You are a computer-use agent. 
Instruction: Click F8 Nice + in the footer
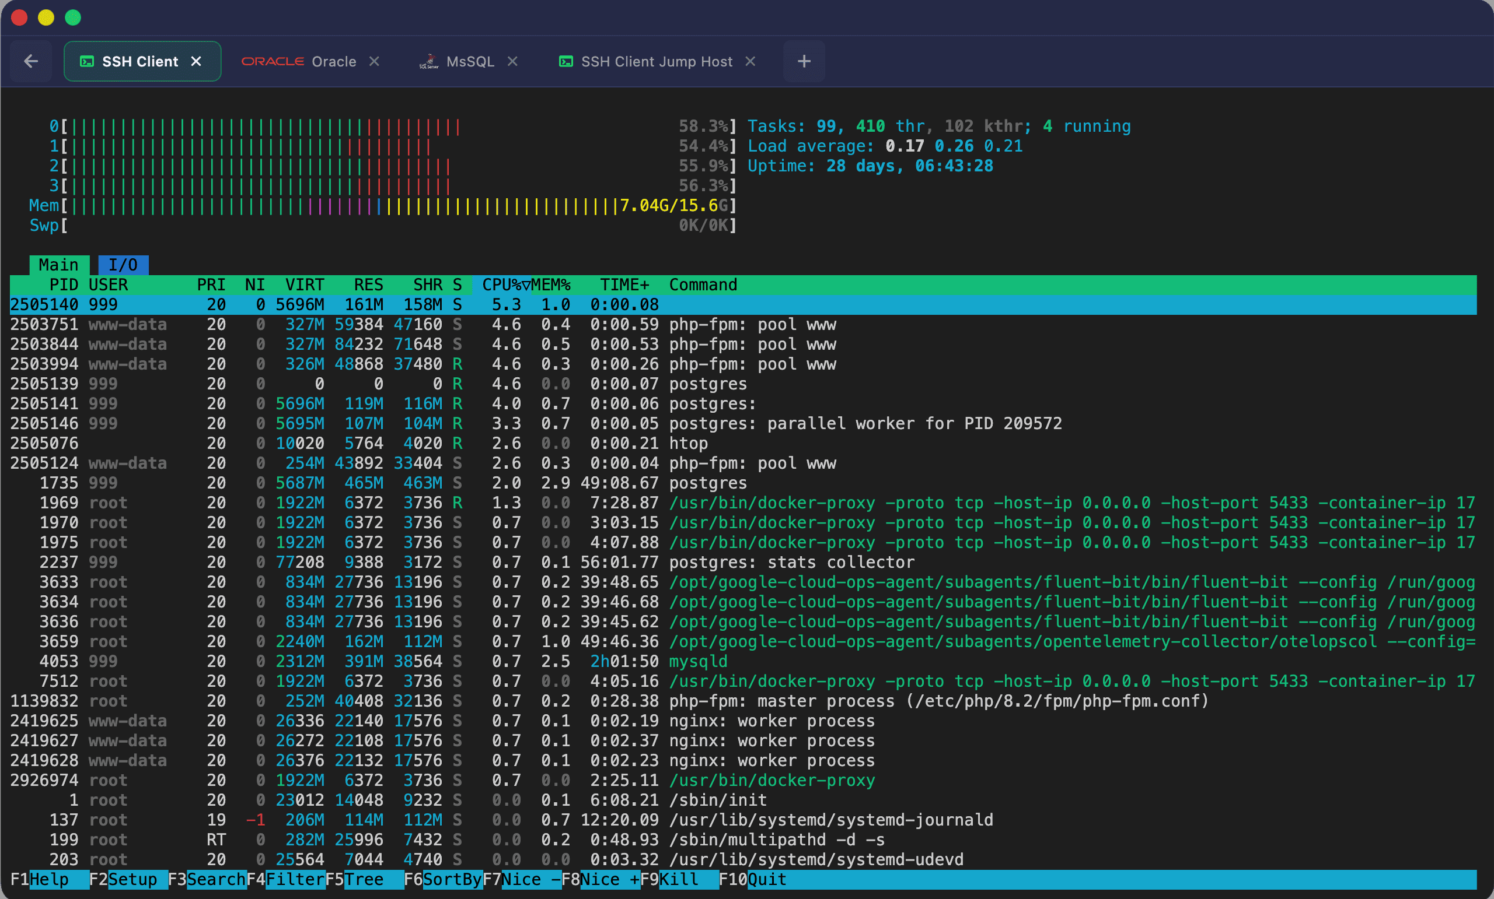[x=601, y=879]
